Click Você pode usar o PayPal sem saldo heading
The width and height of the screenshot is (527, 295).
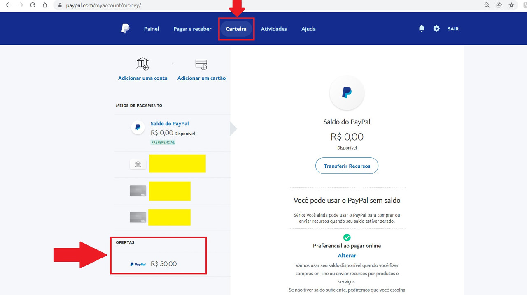[x=347, y=201]
